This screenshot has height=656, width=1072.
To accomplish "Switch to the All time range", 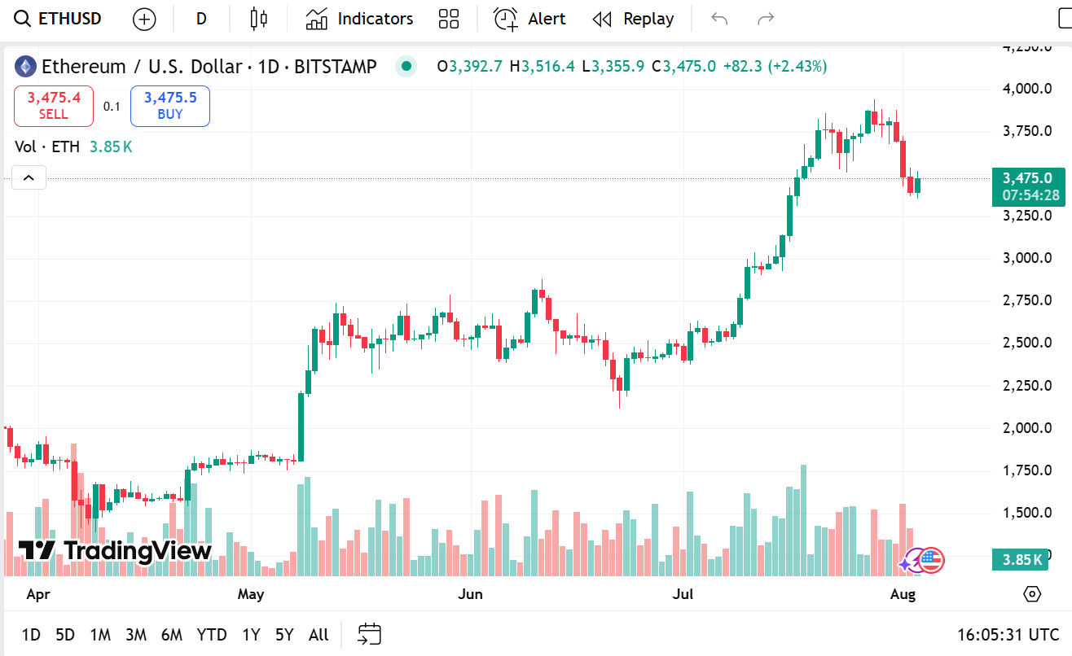I will pos(319,635).
